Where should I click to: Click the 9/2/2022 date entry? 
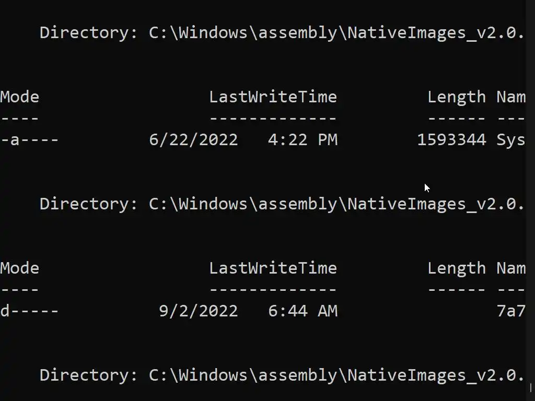tap(198, 311)
